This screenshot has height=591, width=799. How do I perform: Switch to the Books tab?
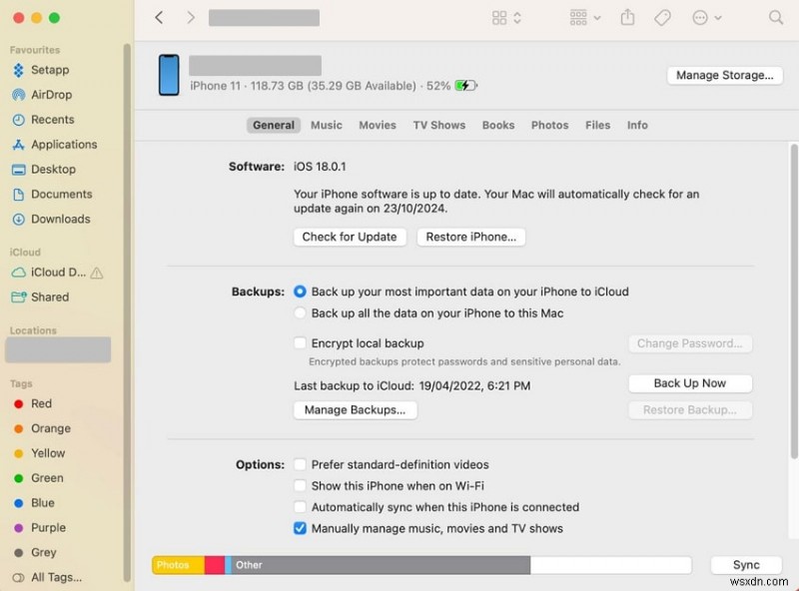(x=498, y=126)
